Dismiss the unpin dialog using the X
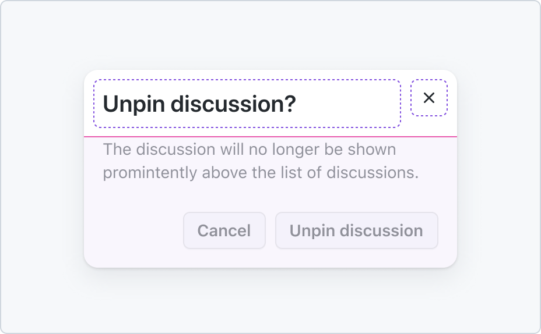 429,98
